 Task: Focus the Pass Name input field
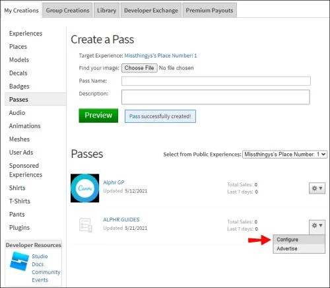(216, 81)
